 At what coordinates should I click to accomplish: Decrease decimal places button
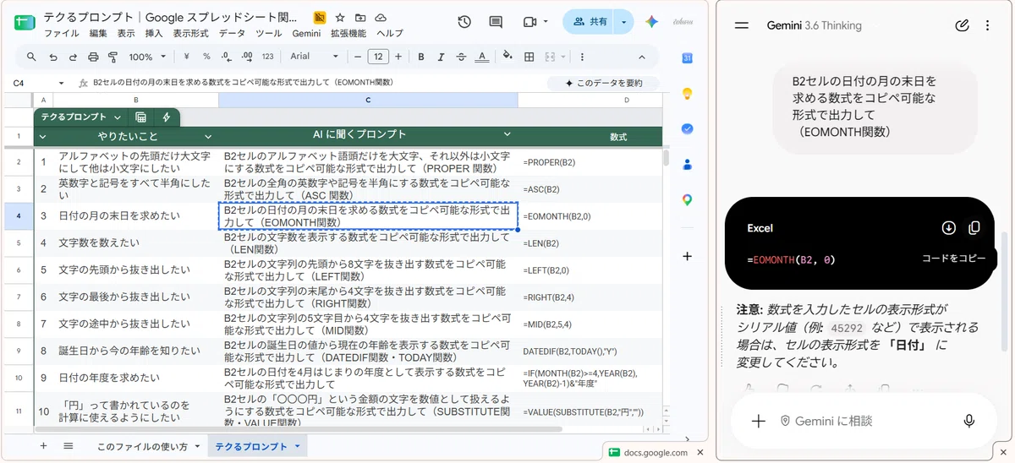pos(227,57)
